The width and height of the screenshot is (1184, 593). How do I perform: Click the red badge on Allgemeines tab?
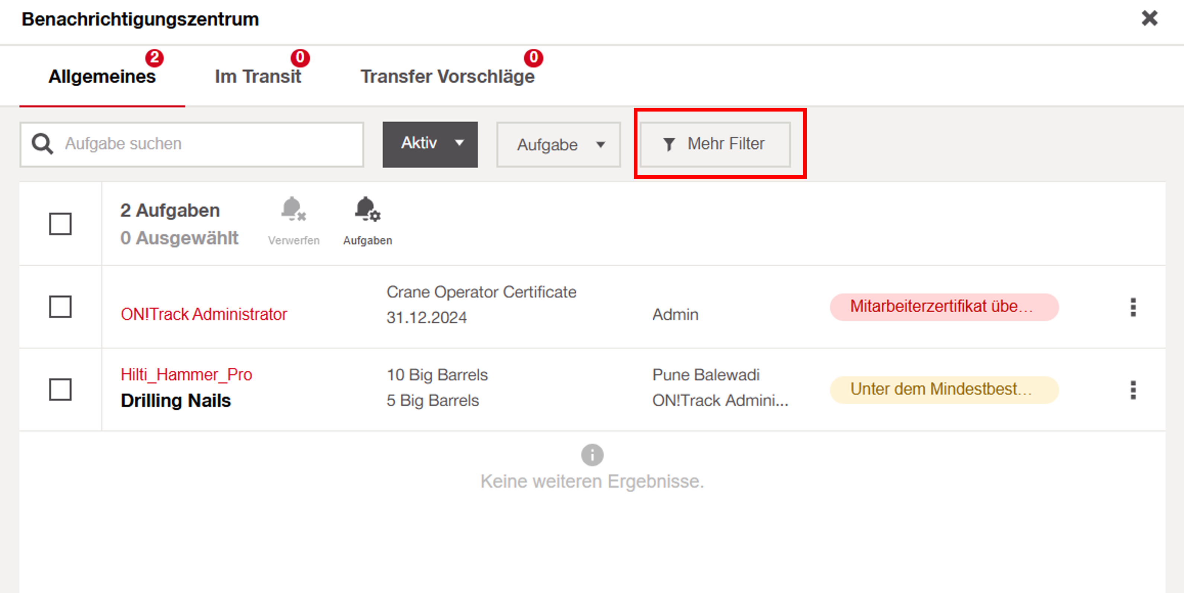(x=154, y=58)
